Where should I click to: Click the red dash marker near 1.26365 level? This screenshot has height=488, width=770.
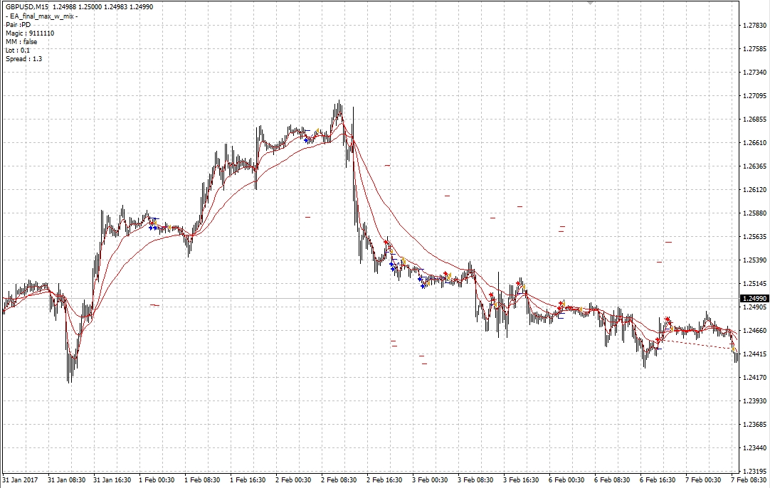point(387,166)
